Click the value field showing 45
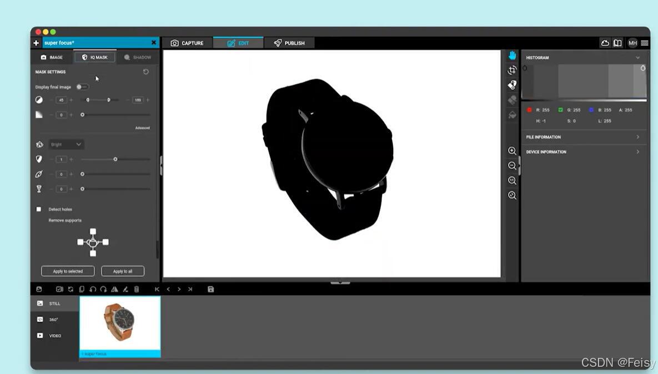 point(61,100)
